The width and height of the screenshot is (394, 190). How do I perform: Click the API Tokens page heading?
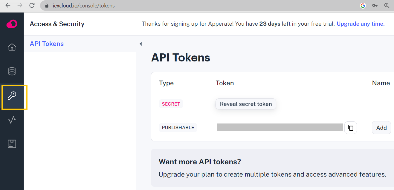coord(181,58)
